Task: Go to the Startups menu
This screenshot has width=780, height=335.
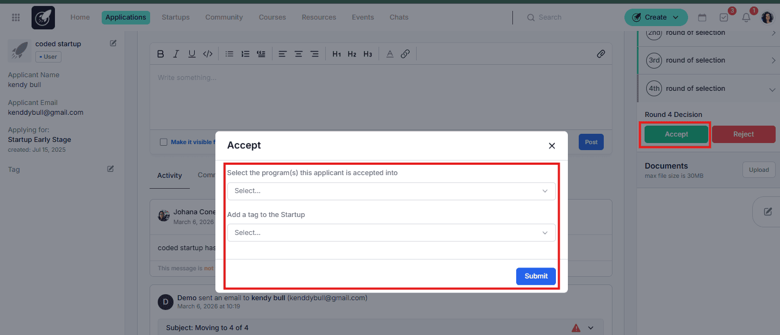Action: tap(176, 17)
